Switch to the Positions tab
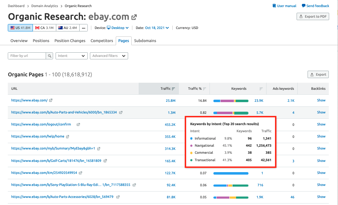338x205 pixels. point(41,41)
